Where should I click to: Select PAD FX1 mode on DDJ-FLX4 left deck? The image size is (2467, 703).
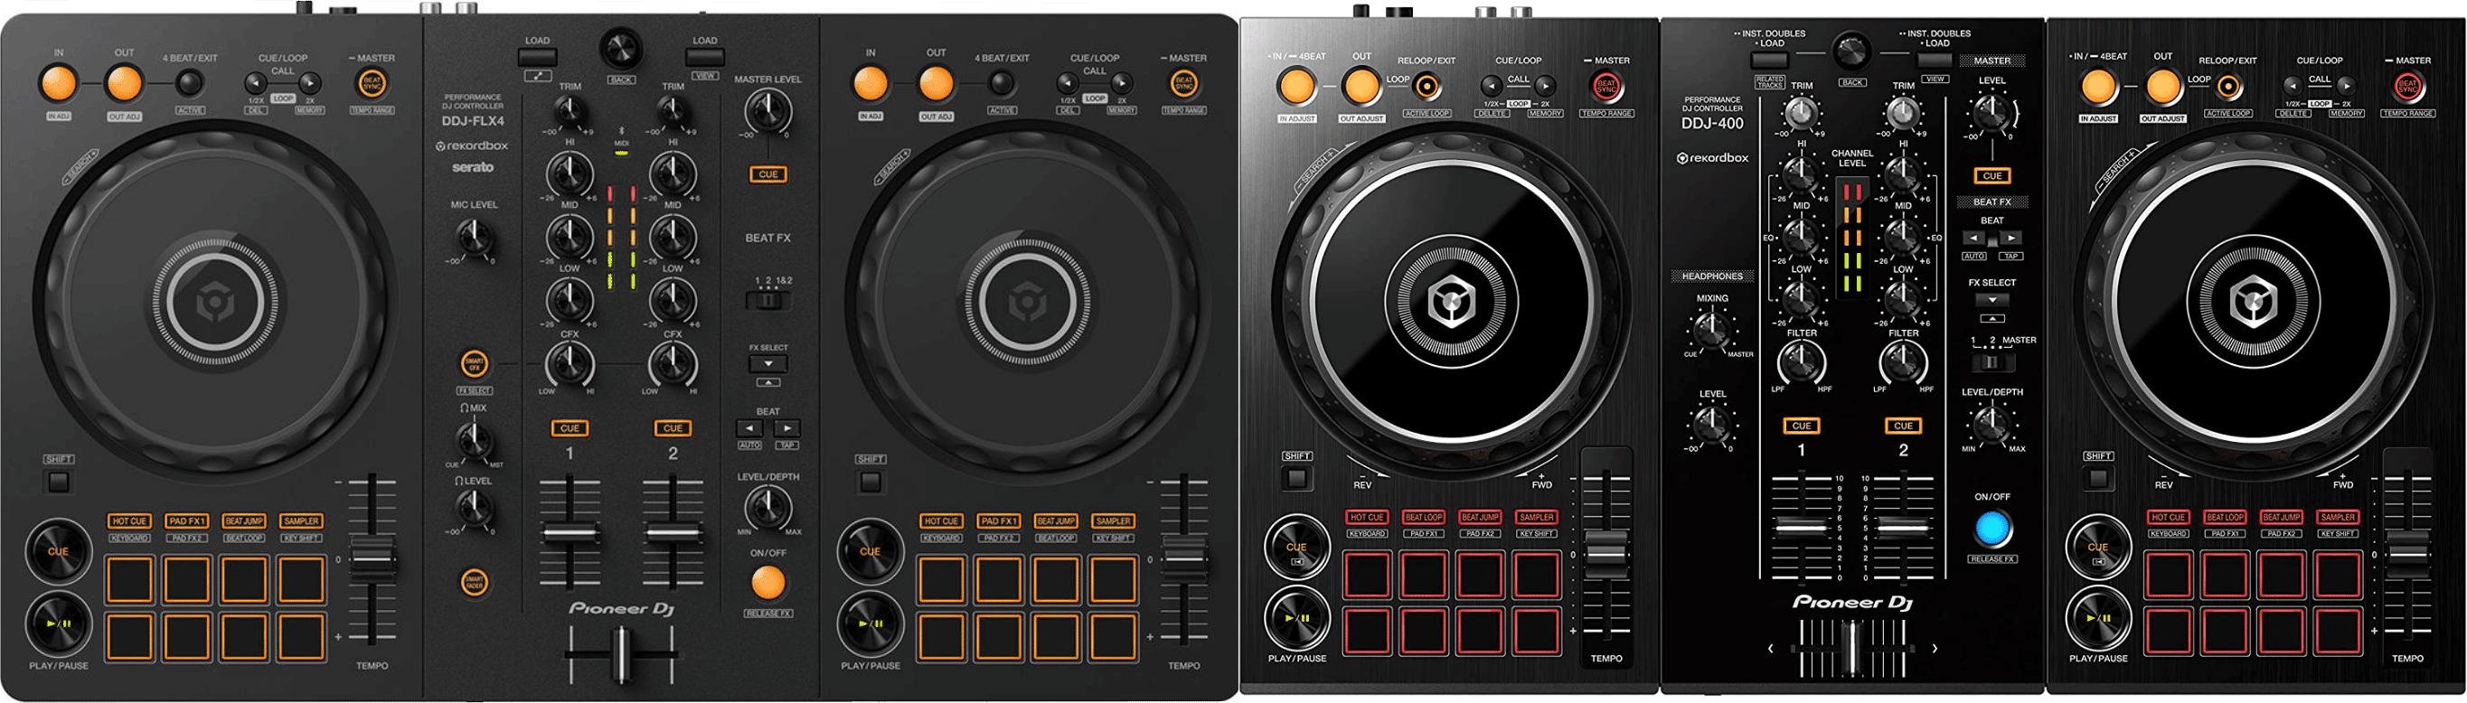187,521
